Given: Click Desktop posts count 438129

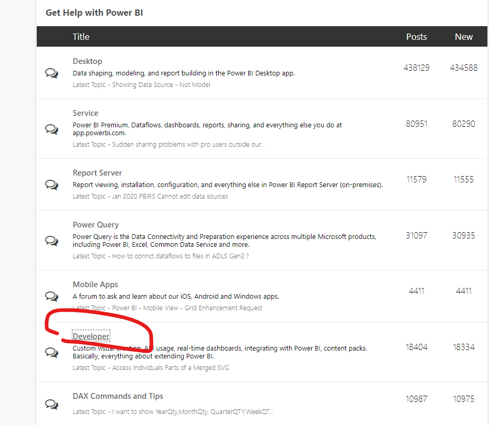Looking at the screenshot, I should point(417,68).
